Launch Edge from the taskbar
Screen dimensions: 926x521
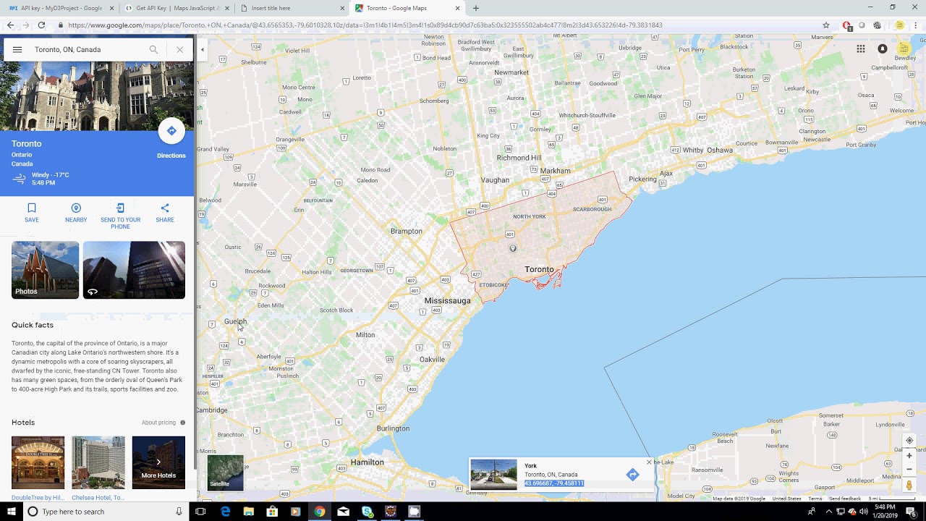[226, 512]
